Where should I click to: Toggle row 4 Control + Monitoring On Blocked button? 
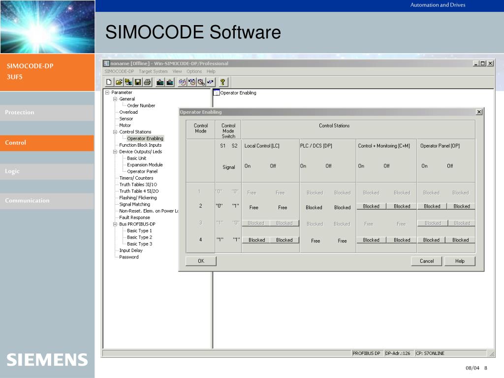[x=371, y=240]
